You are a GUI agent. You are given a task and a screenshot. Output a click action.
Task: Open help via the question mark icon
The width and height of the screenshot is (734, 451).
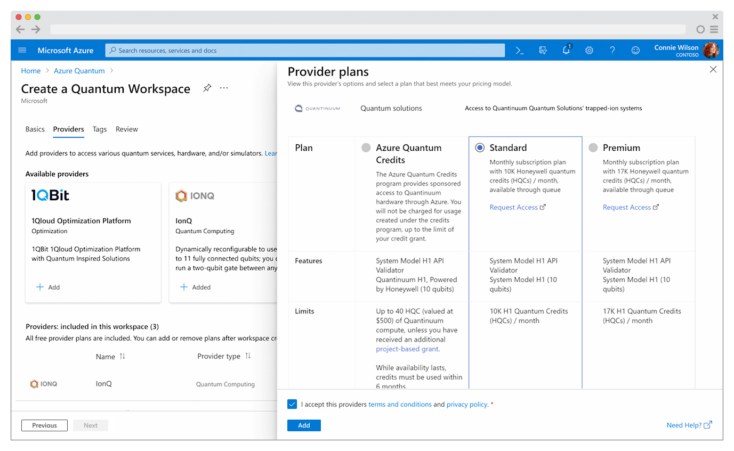[612, 50]
